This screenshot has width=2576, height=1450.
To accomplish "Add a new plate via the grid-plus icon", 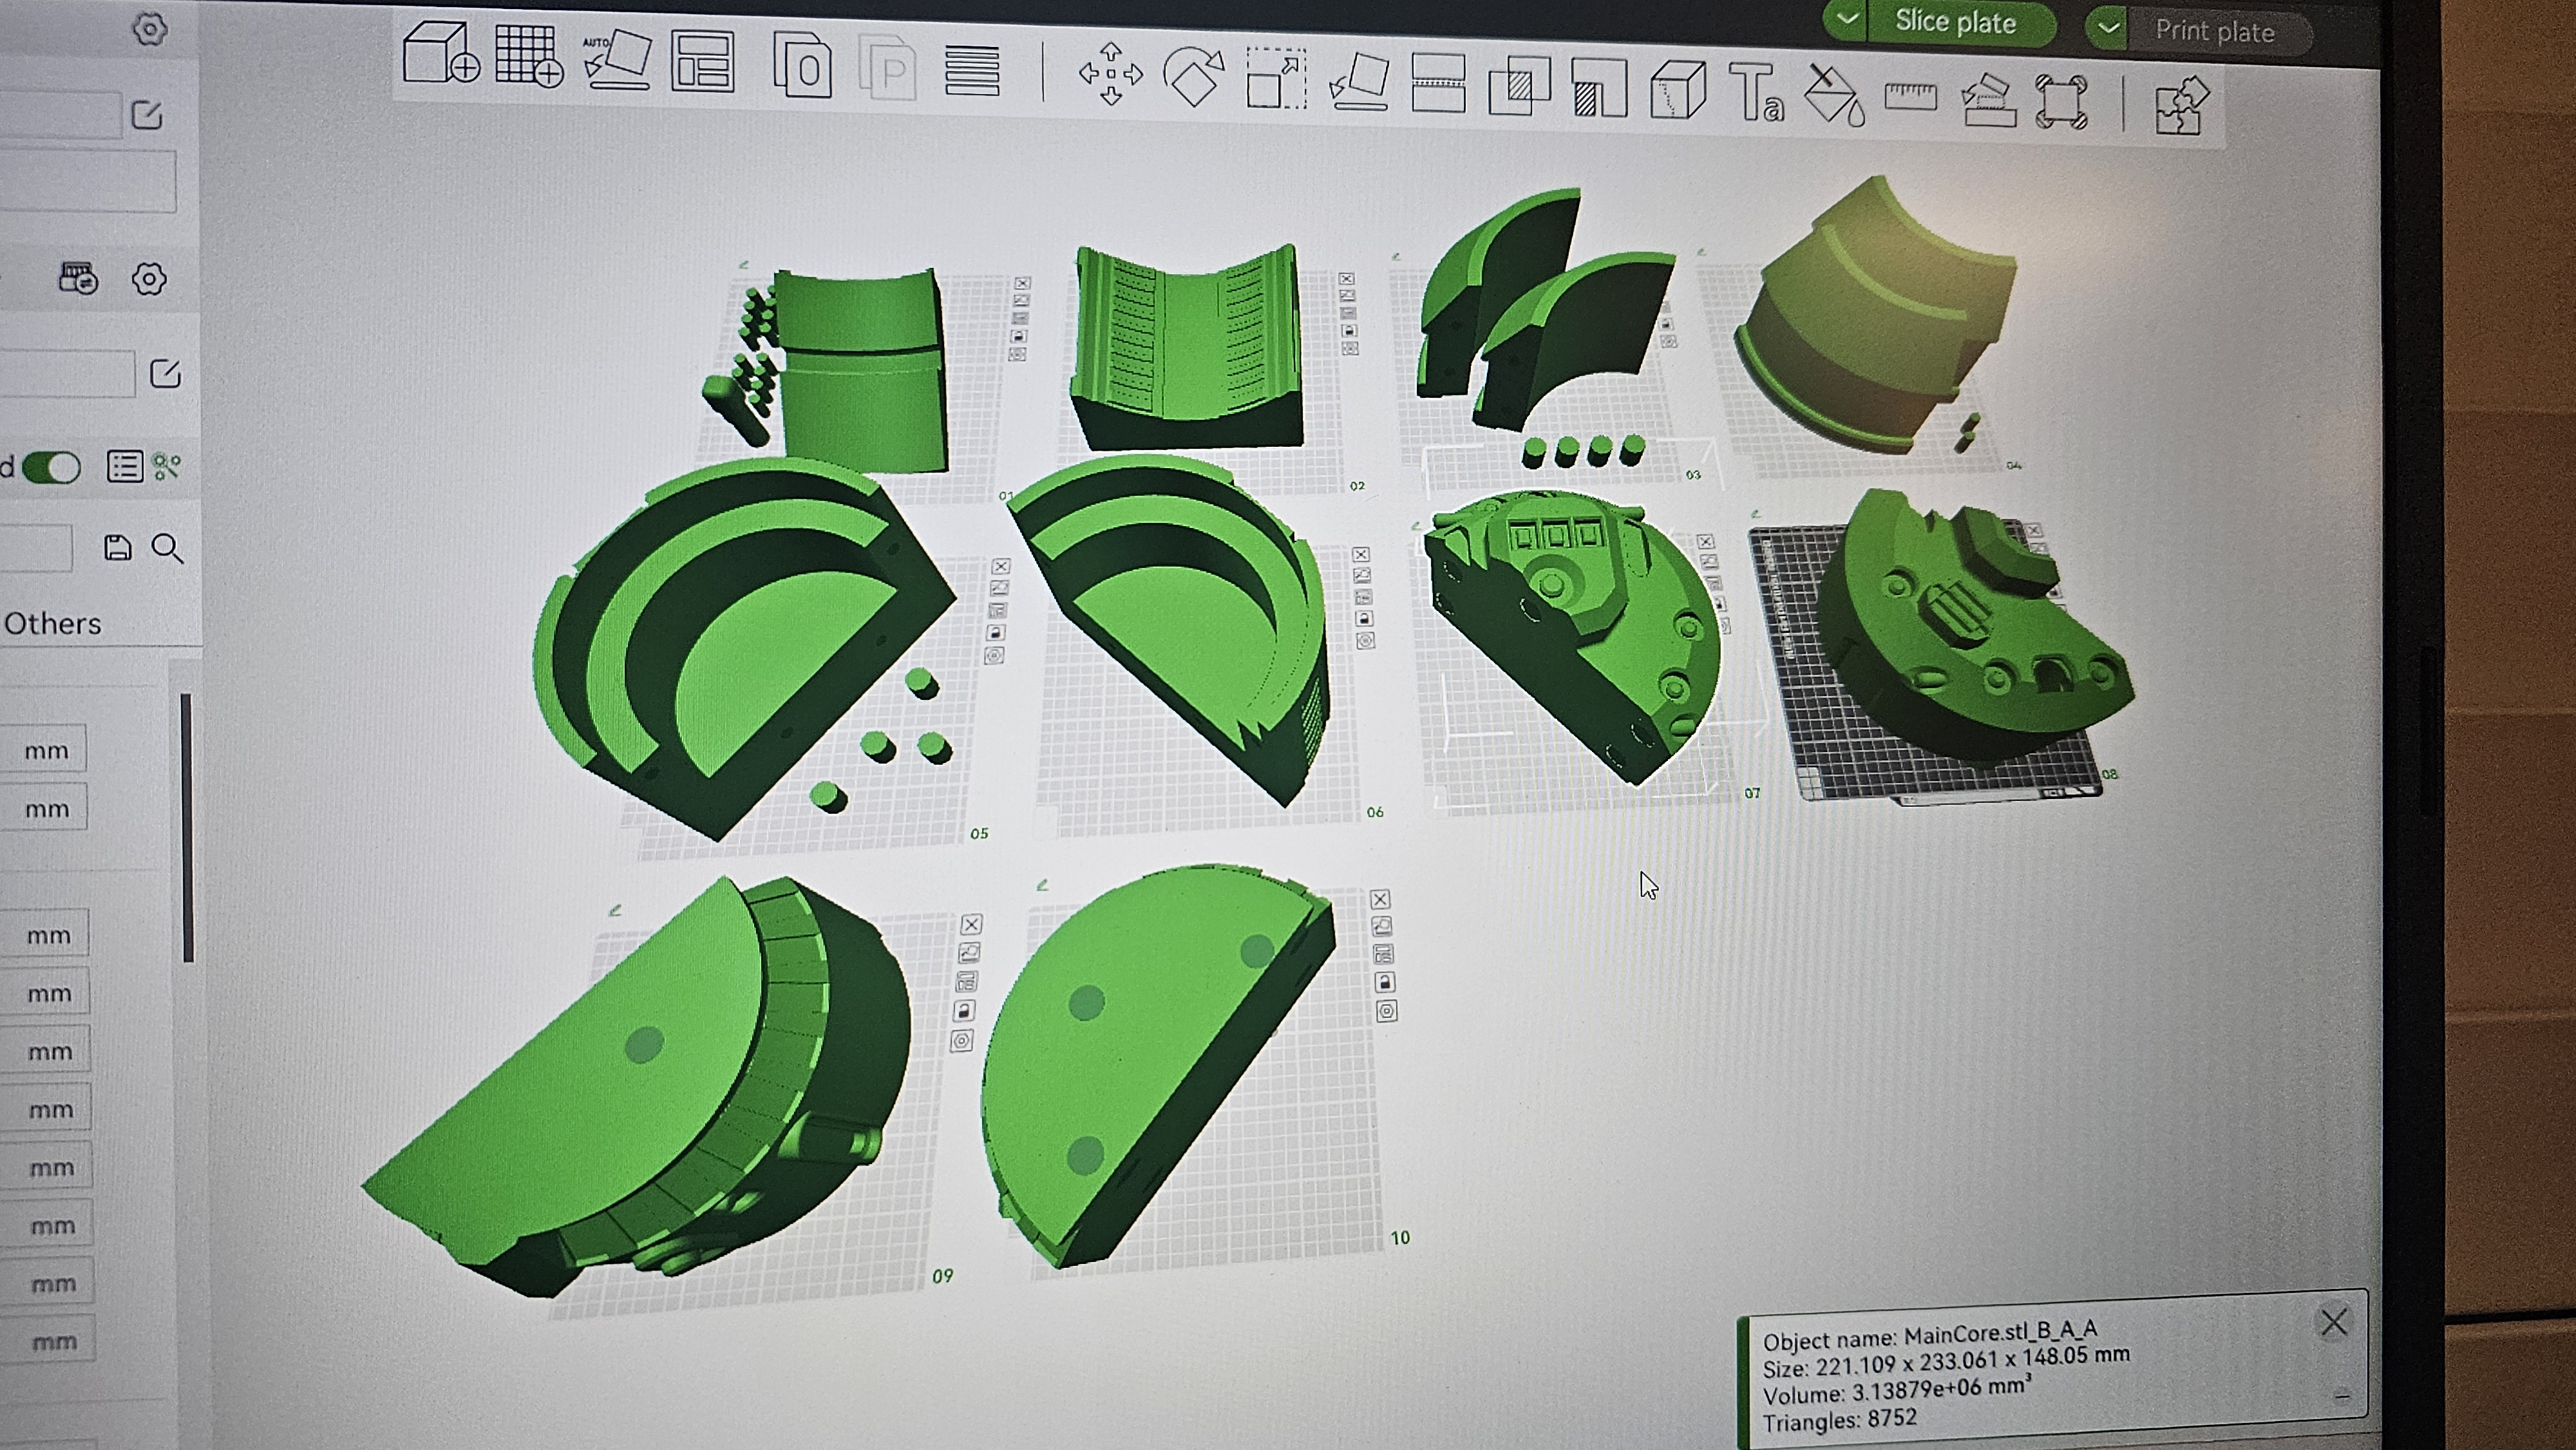I will [x=529, y=57].
